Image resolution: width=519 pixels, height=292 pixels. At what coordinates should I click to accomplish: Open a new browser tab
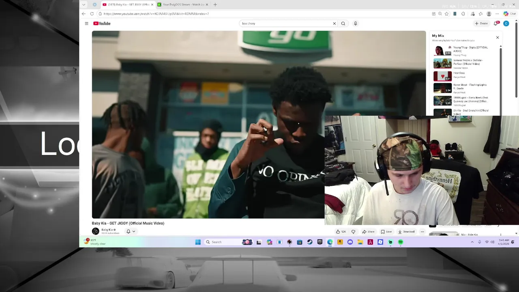pyautogui.click(x=215, y=4)
